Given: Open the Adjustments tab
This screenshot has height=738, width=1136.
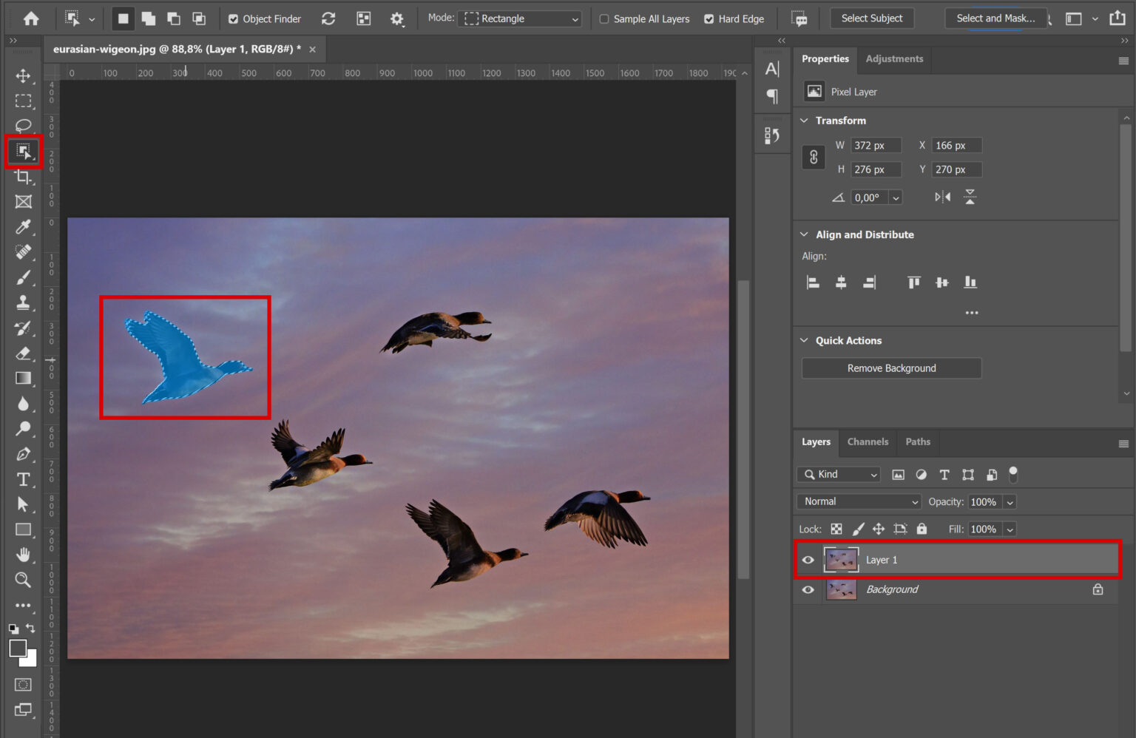Looking at the screenshot, I should (894, 58).
